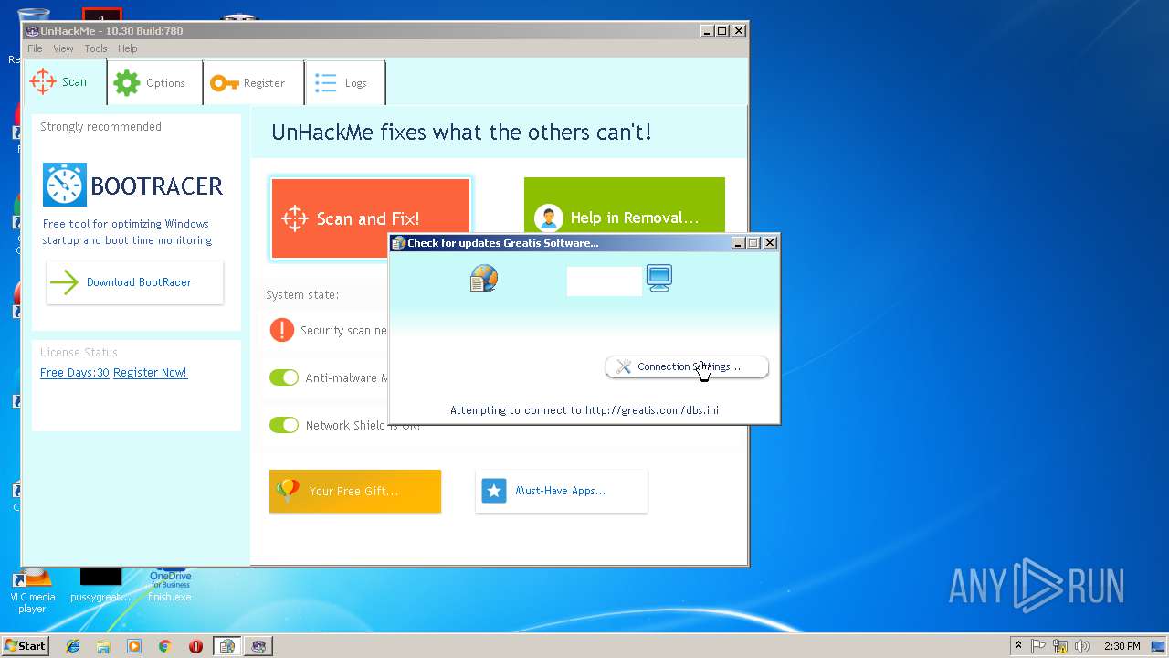Click the star icon on Must-Have Apps
This screenshot has width=1169, height=658.
pos(494,491)
